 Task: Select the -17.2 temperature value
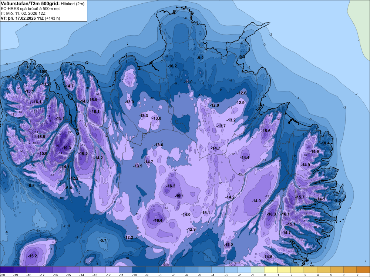click(228, 245)
